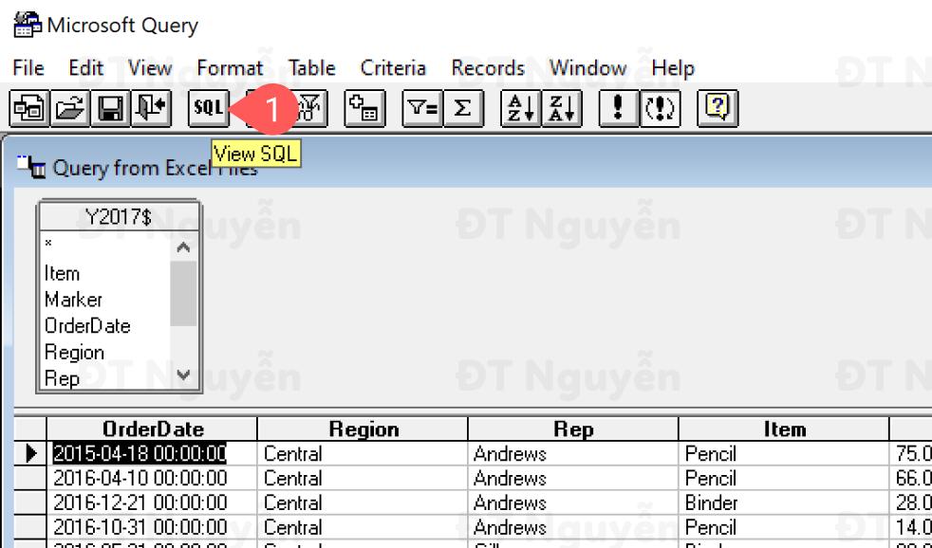Sort records ascending with the AZ icon
This screenshot has width=932, height=548.
coord(523,108)
